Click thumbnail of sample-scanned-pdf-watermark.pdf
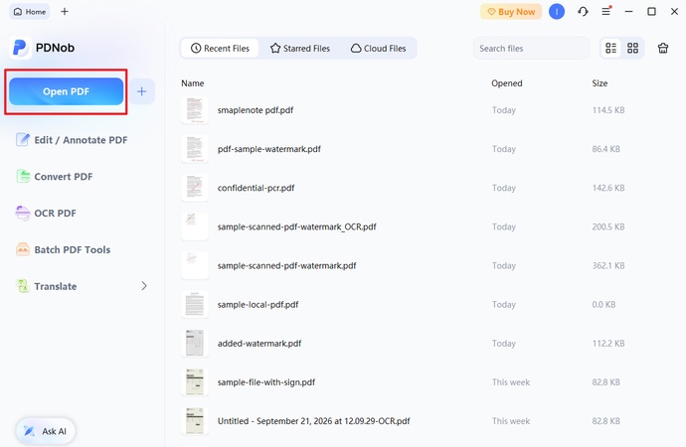The image size is (686, 447). [195, 265]
